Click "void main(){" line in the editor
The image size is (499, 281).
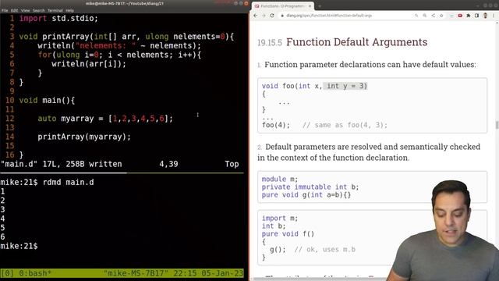(x=47, y=101)
